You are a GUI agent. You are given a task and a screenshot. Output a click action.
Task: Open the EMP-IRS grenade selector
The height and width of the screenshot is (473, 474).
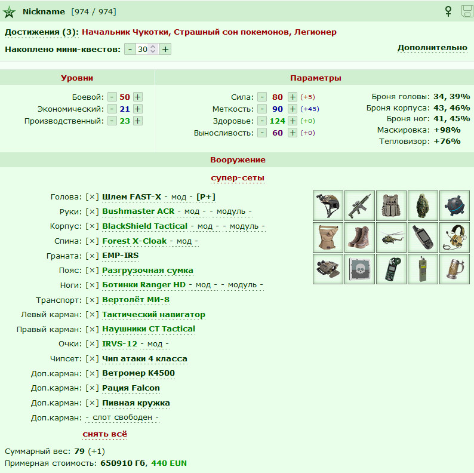(121, 256)
